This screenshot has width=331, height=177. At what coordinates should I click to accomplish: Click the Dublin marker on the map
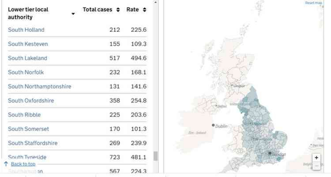(213, 125)
